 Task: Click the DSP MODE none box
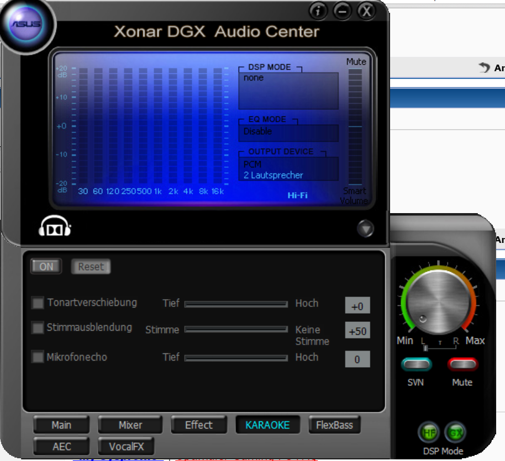point(288,91)
